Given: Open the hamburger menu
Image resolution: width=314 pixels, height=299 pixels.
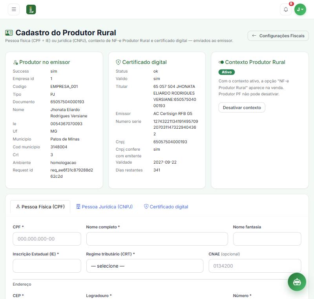Looking at the screenshot, I should click(x=14, y=9).
